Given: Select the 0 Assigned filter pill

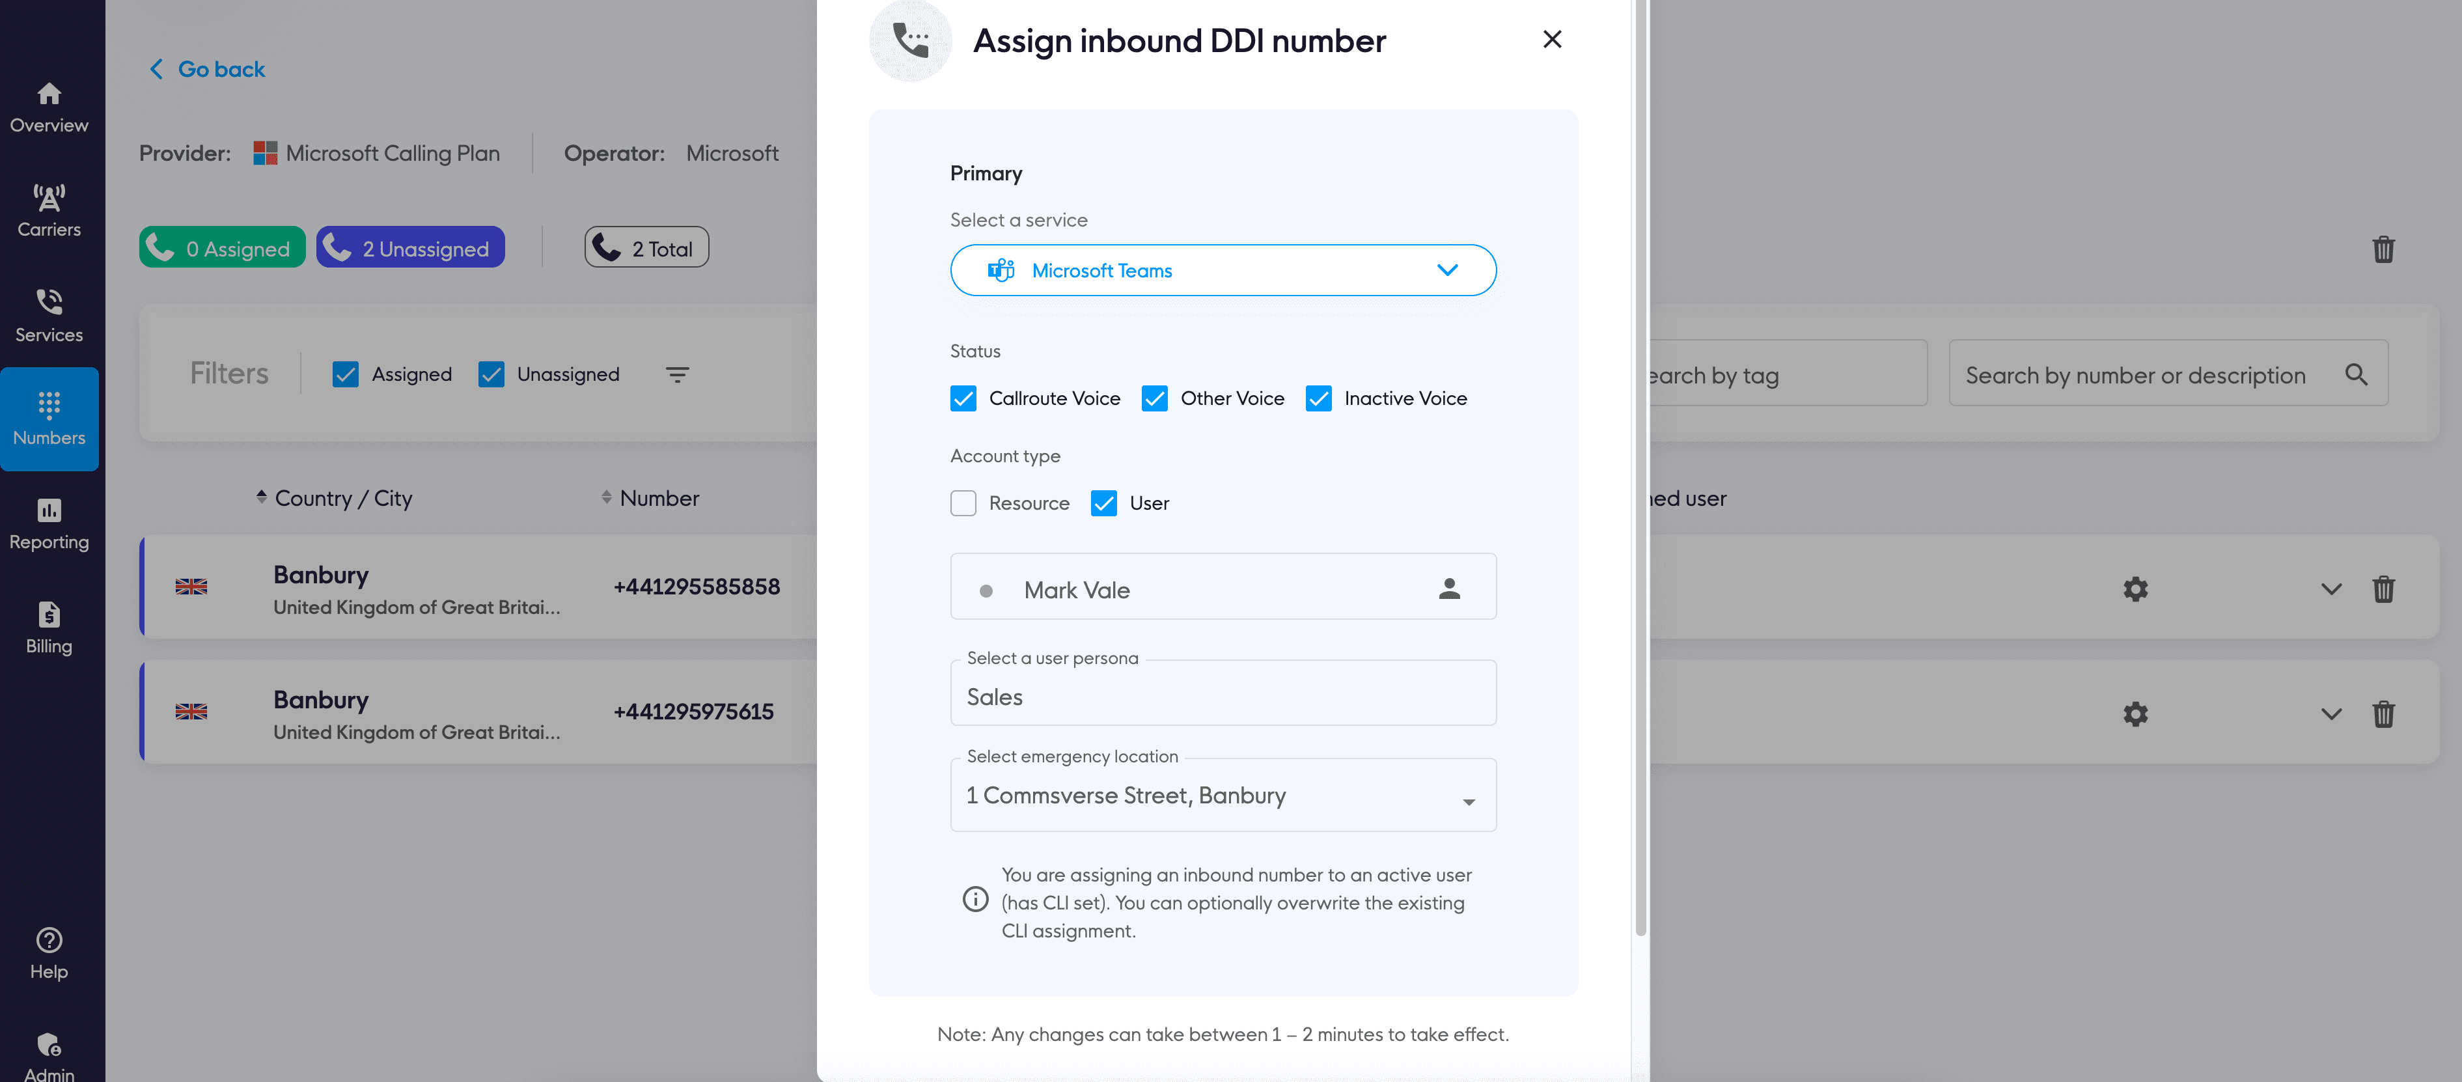Looking at the screenshot, I should click(221, 247).
